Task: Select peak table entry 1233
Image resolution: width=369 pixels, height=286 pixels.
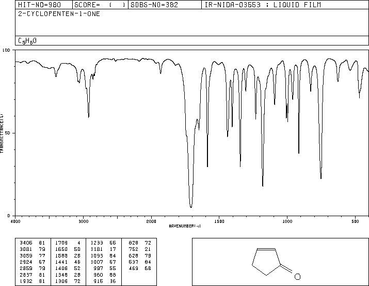Action: coord(97,243)
